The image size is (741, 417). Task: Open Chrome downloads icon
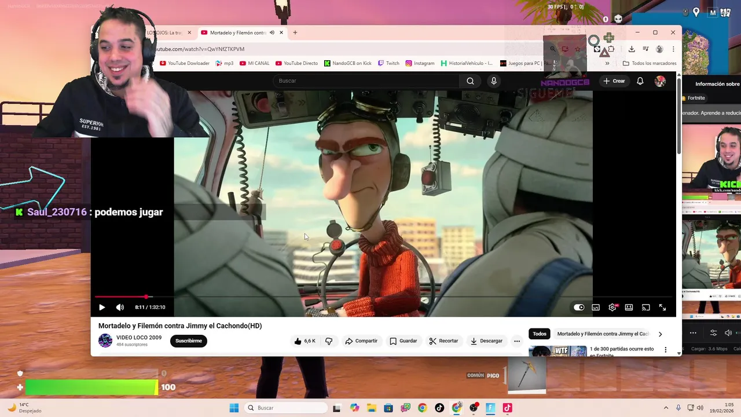point(632,49)
